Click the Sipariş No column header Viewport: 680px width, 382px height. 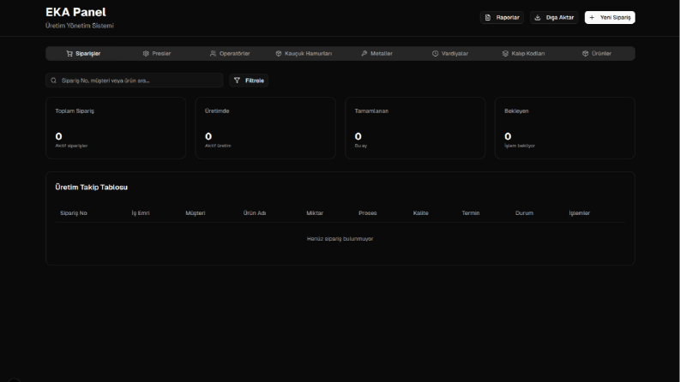[74, 213]
